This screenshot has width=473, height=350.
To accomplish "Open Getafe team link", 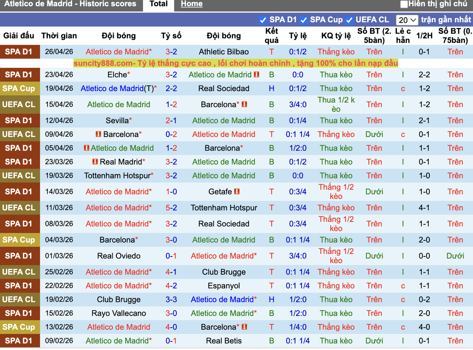I will [220, 192].
